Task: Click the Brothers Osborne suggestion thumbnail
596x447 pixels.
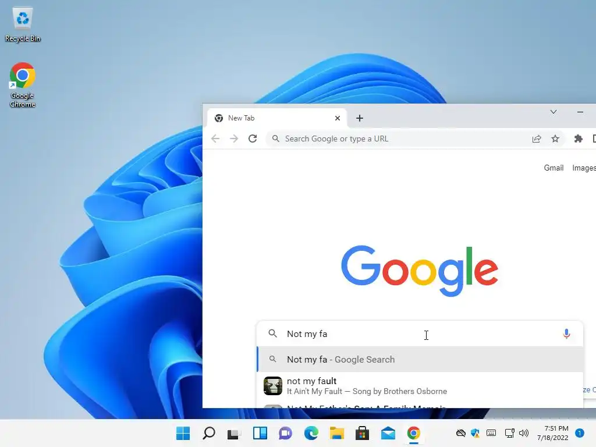Action: pyautogui.click(x=273, y=386)
